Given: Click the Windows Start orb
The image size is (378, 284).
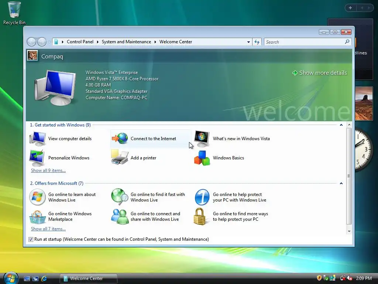Looking at the screenshot, I should 11,278.
